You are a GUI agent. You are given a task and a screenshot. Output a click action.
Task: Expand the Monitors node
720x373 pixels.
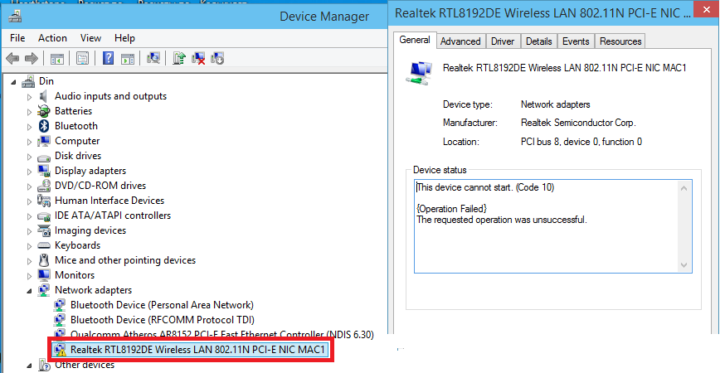pos(29,276)
